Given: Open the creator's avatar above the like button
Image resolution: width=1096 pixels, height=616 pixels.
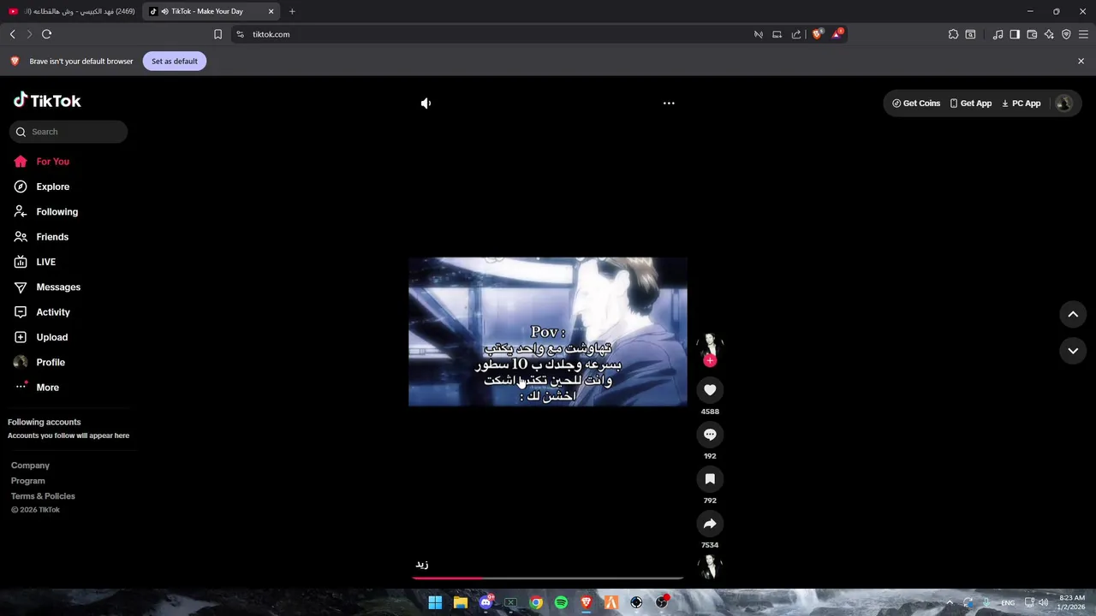Looking at the screenshot, I should tap(710, 344).
